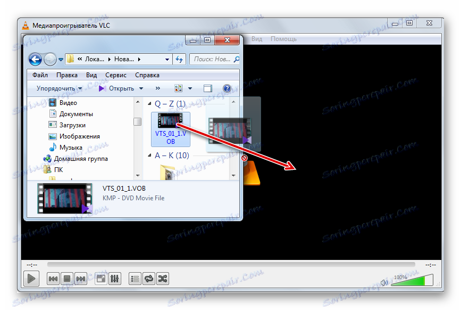Click the Нова... breadcrumb segment

124,59
